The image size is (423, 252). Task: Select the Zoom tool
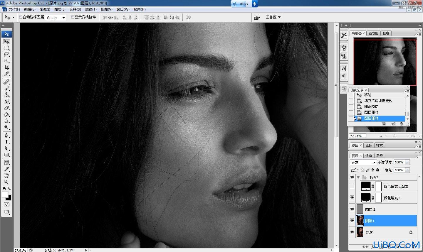[6, 182]
